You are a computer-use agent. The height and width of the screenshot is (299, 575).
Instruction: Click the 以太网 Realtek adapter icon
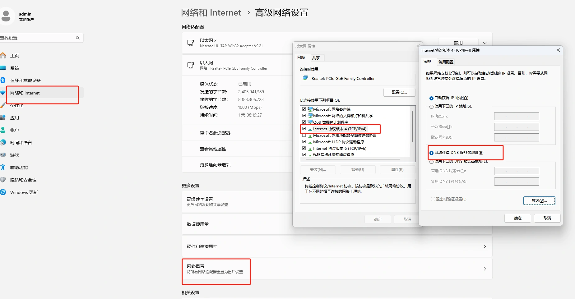(191, 65)
